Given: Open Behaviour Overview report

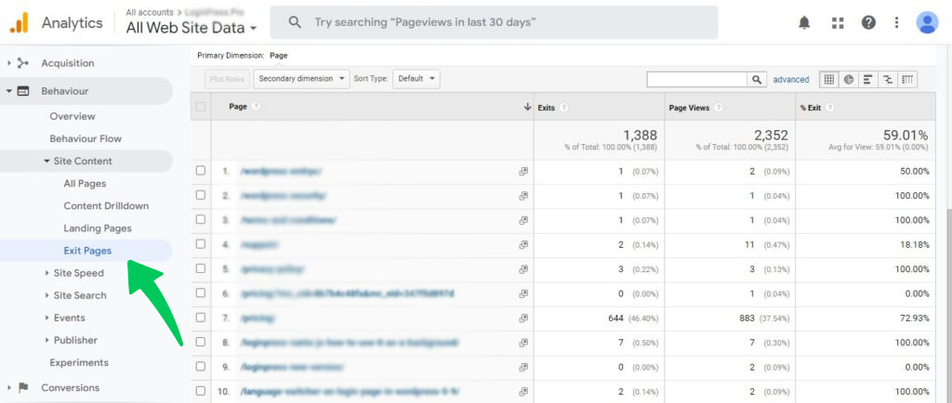Looking at the screenshot, I should click(73, 116).
